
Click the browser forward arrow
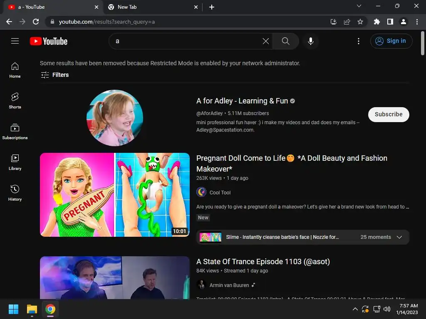pyautogui.click(x=22, y=22)
